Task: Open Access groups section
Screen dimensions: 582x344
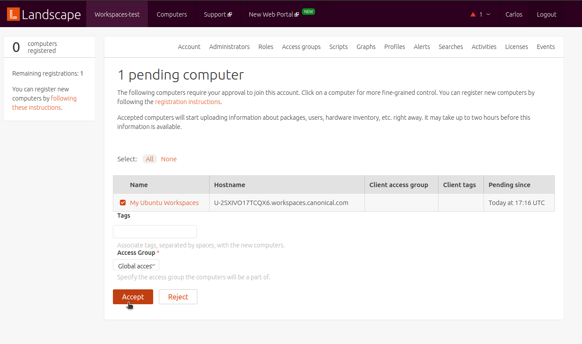Action: coord(301,47)
